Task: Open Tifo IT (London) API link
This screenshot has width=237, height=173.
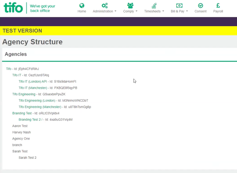Action: 33,82
